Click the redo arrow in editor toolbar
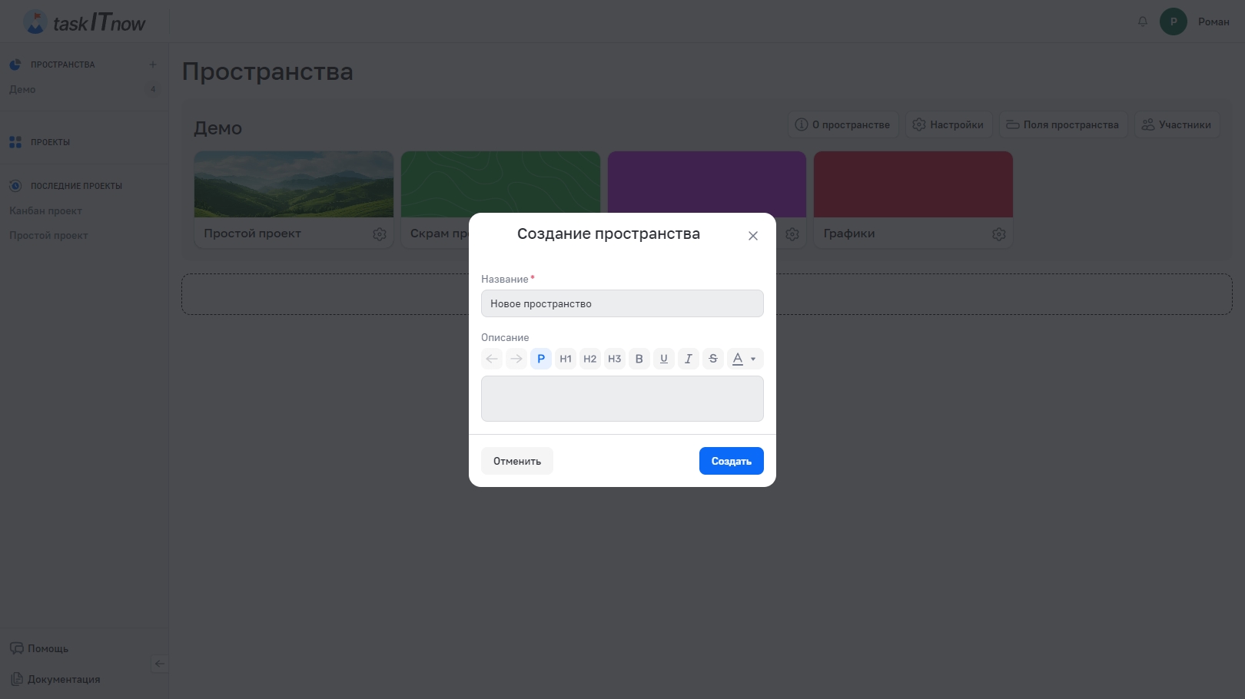This screenshot has width=1245, height=699. click(516, 359)
